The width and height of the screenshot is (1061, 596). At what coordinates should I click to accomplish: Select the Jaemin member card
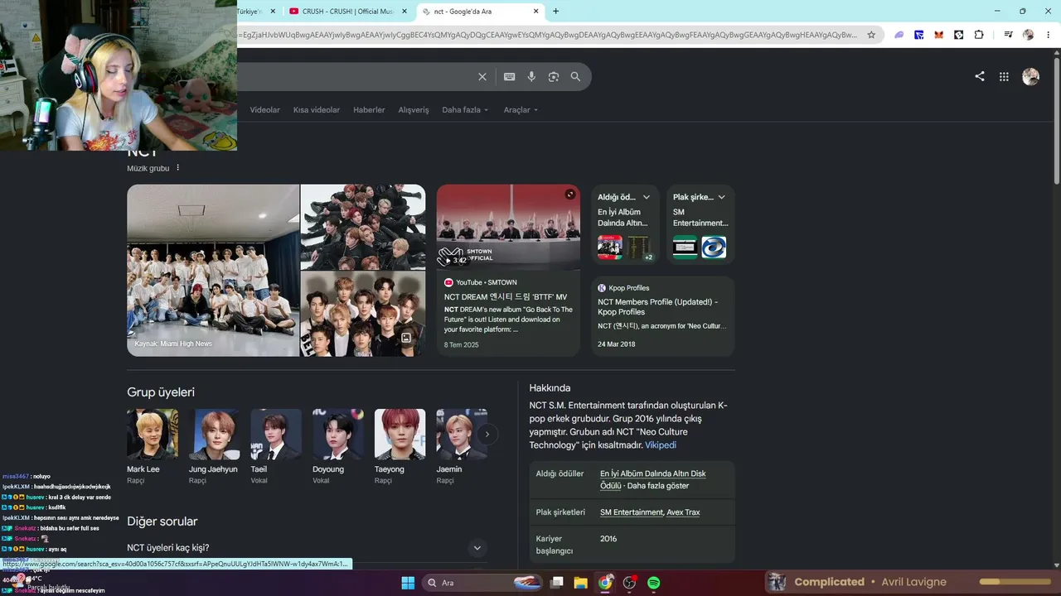point(462,445)
